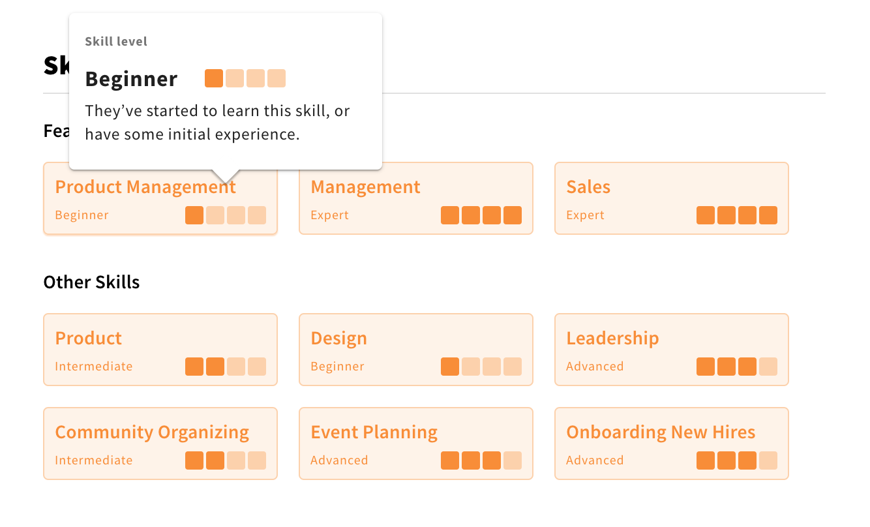Click the third rating square for Leadership

pyautogui.click(x=747, y=367)
